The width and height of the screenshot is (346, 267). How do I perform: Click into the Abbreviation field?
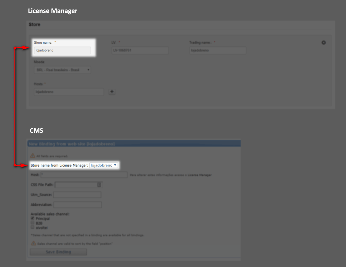click(x=78, y=205)
